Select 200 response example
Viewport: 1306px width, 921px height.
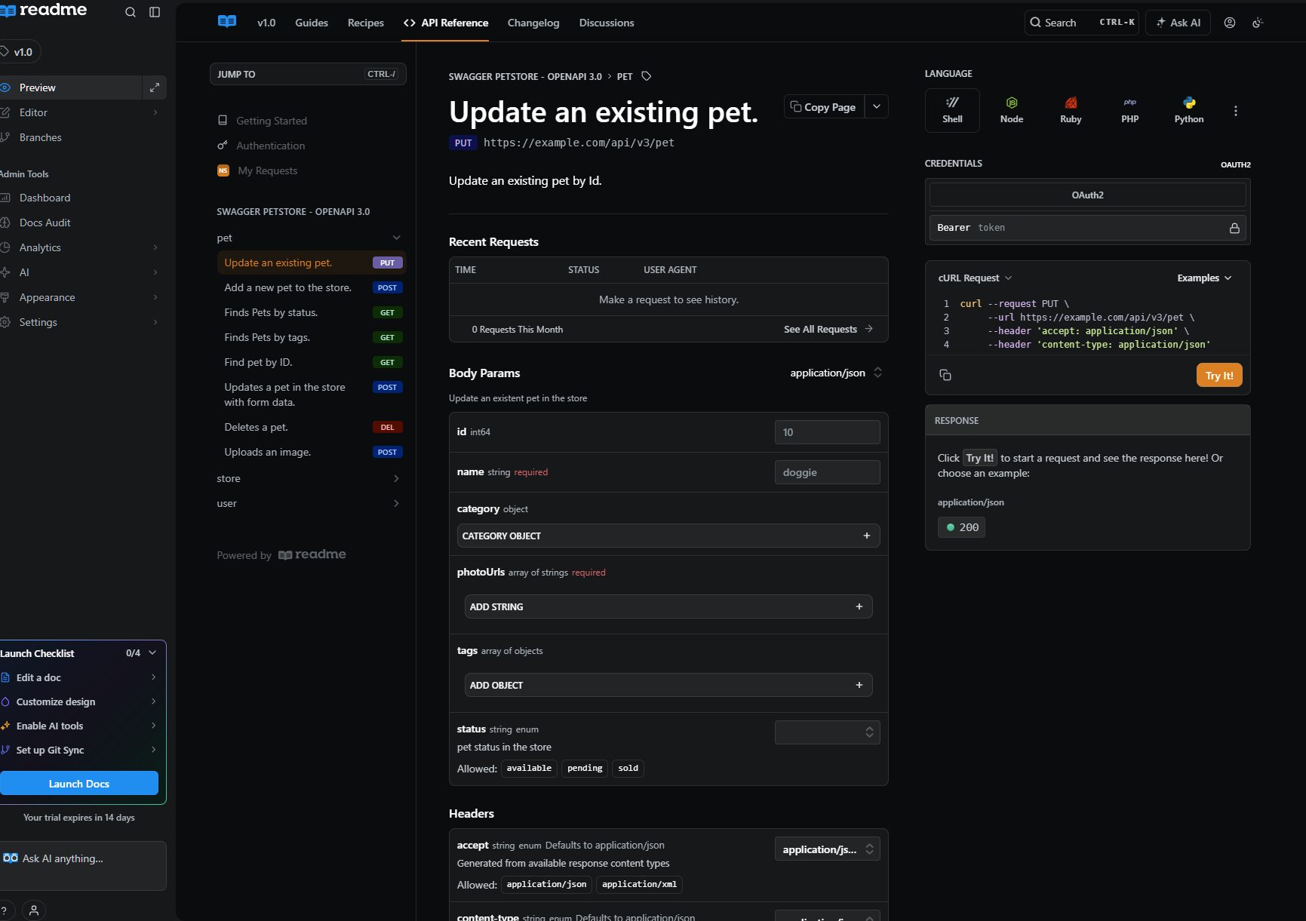point(961,527)
